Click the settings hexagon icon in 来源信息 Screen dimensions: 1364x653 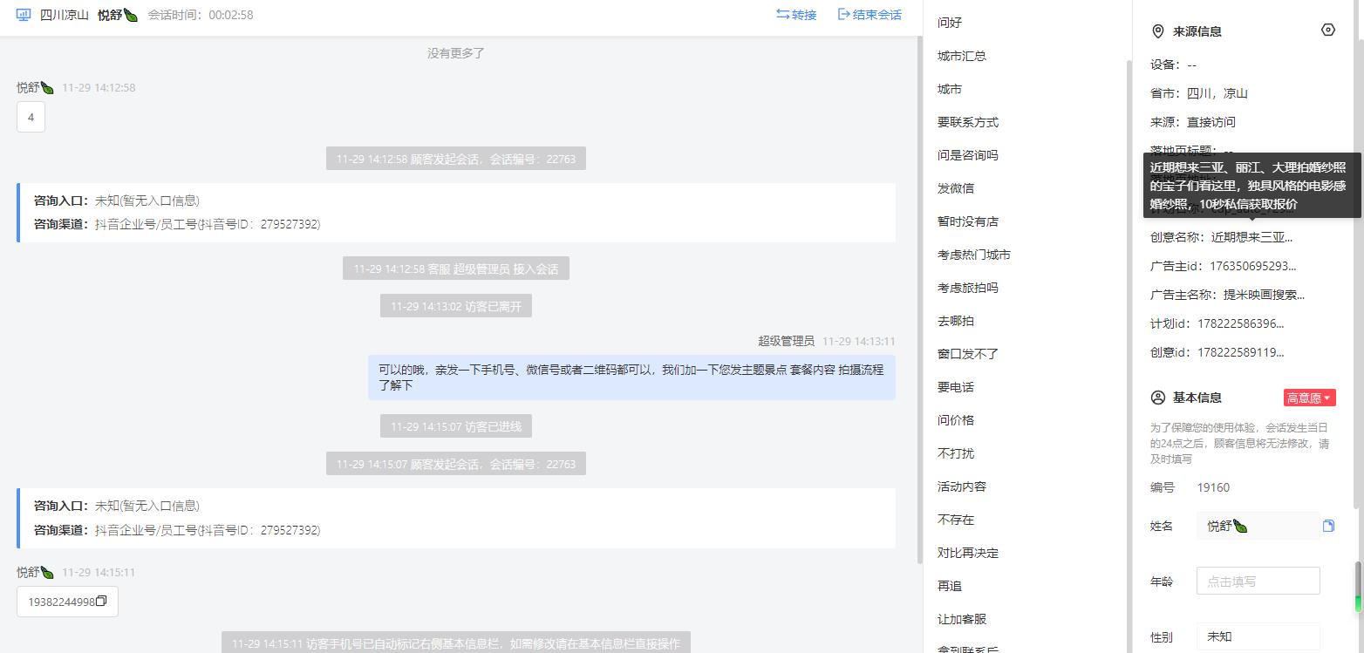click(1328, 31)
